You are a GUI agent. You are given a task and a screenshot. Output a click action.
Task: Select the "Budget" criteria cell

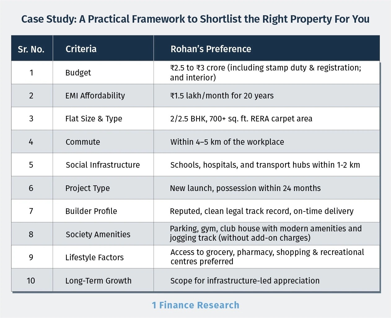click(78, 73)
